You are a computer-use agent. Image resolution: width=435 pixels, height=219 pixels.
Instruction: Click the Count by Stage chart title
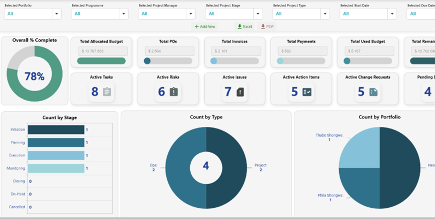pos(59,118)
